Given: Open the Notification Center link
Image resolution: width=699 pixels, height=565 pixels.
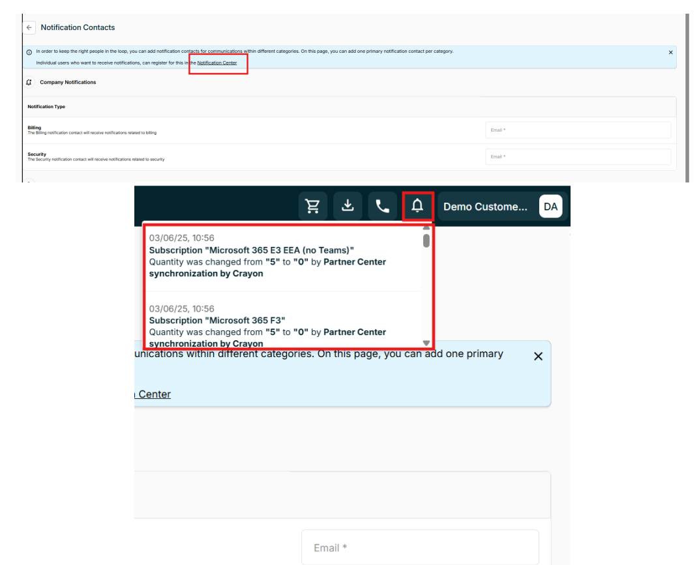Looking at the screenshot, I should [217, 63].
